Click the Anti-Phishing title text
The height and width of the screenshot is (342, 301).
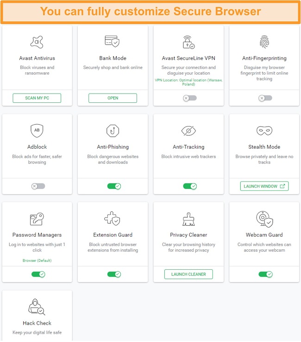pyautogui.click(x=113, y=147)
